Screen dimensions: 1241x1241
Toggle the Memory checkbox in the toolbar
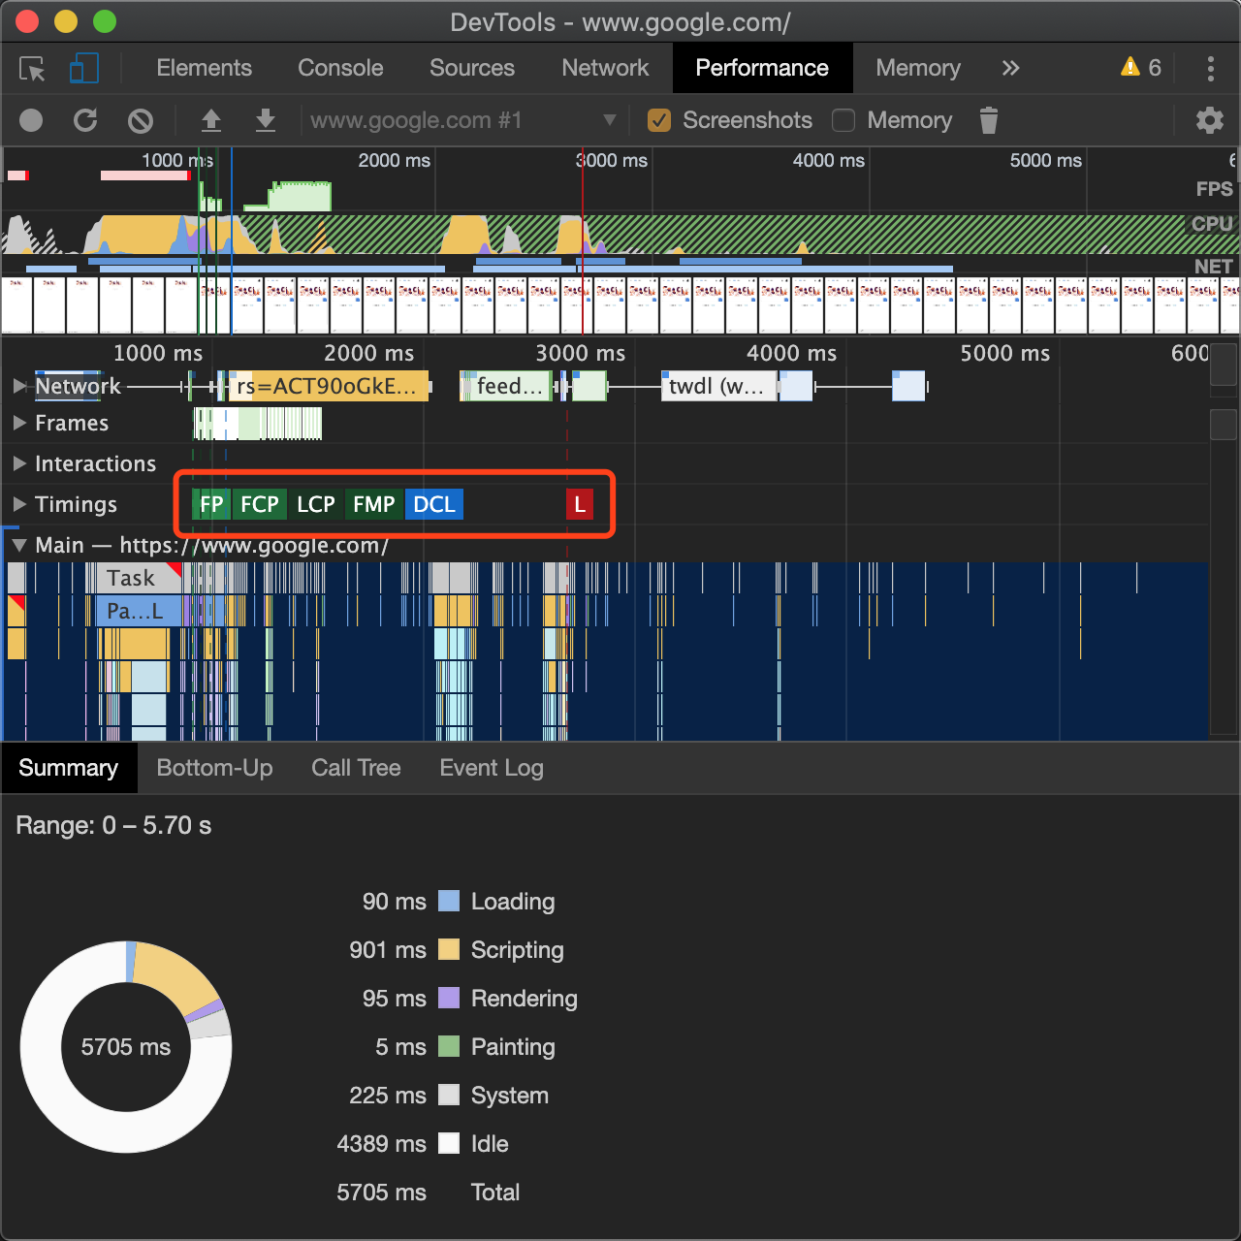click(843, 120)
